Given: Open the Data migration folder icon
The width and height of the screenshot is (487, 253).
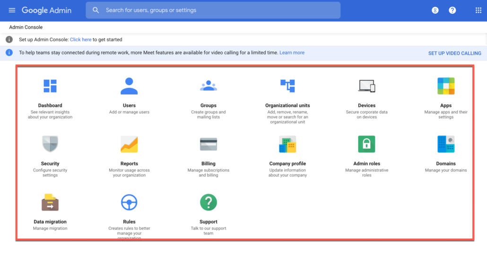Looking at the screenshot, I should [50, 202].
